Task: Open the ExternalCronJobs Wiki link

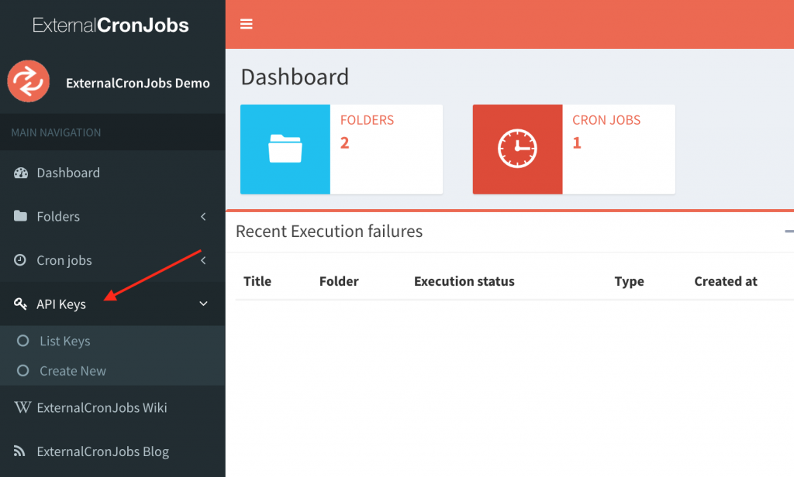Action: point(112,407)
